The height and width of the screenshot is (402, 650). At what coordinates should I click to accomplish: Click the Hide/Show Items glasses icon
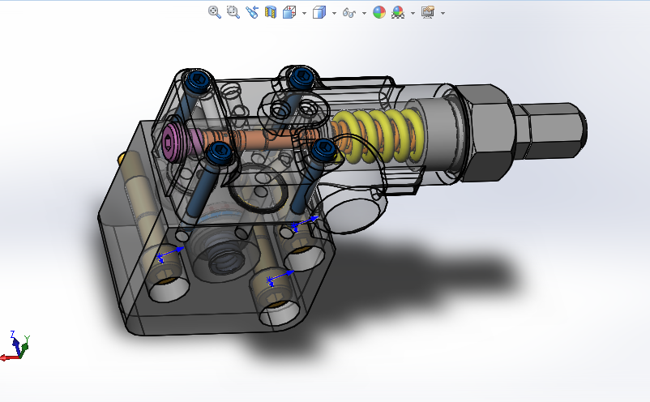349,13
